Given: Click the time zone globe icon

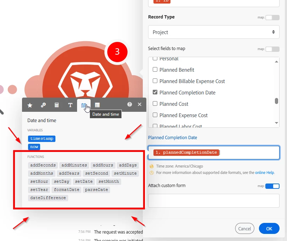Looking at the screenshot, I should pyautogui.click(x=152, y=166).
